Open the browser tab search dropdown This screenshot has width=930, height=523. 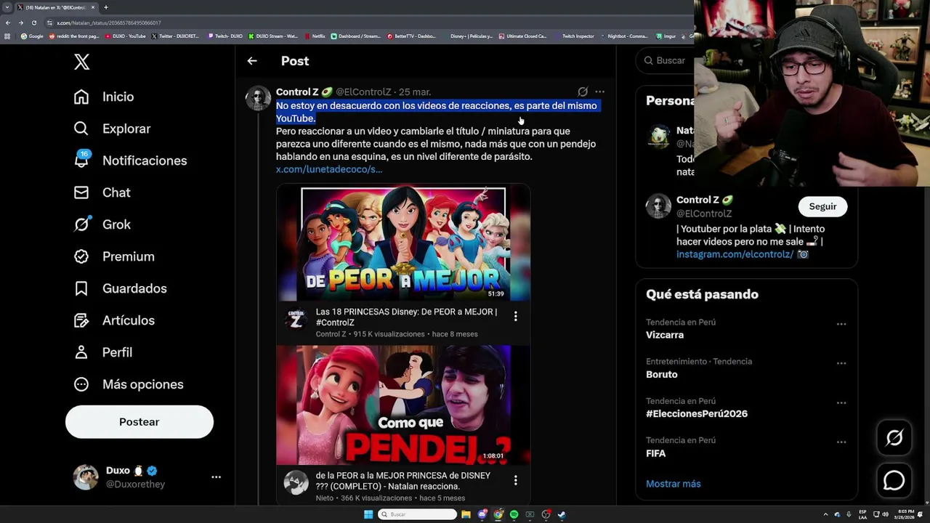click(7, 7)
